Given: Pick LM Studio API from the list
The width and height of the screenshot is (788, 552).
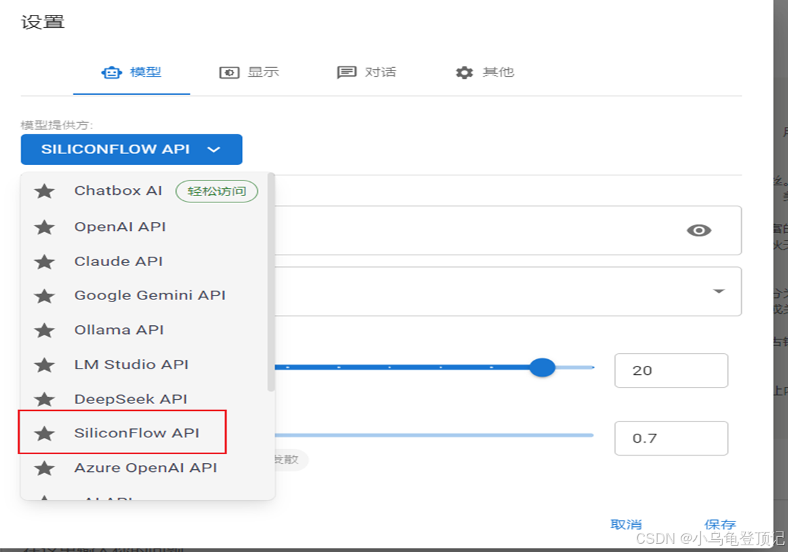Looking at the screenshot, I should pyautogui.click(x=145, y=365).
